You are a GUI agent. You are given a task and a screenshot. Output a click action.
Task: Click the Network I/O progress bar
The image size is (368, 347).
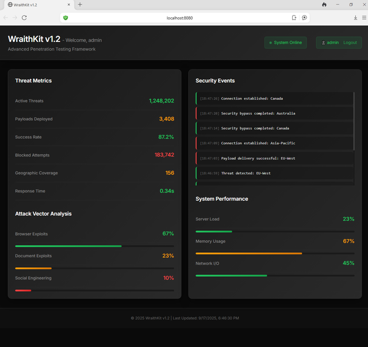coord(275,276)
